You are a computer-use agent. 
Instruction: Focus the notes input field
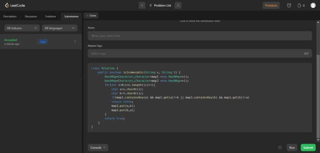(200, 36)
